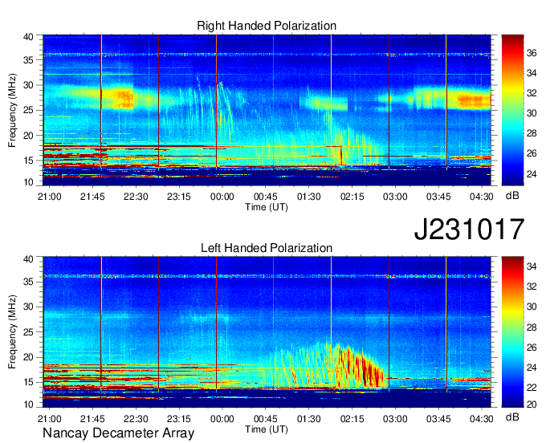Viewport: 546px width, 443px height.
Task: Click the 20 dB value on the lower colorbar
Action: 532,404
